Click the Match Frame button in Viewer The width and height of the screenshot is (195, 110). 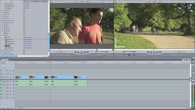pos(54,55)
